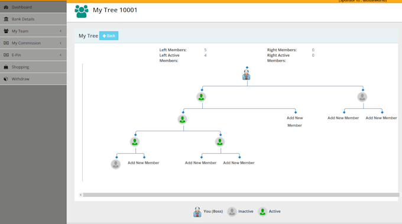Screen dimensions: 402x224
Task: Select fourth-level left active member node
Action: point(135,142)
